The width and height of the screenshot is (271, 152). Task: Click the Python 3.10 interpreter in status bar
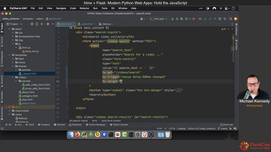[202, 128]
